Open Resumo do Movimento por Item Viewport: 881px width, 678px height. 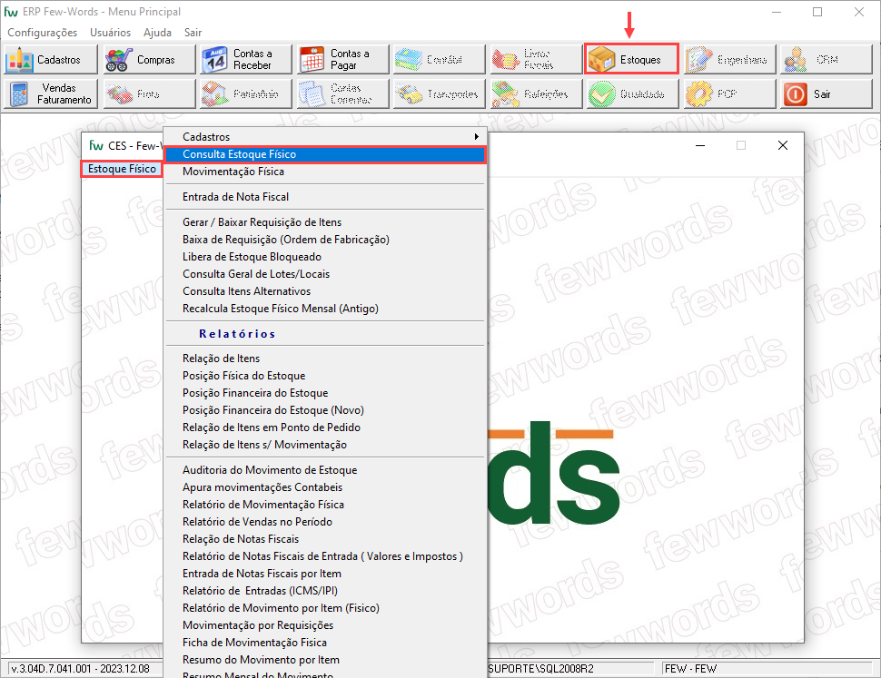point(325,660)
